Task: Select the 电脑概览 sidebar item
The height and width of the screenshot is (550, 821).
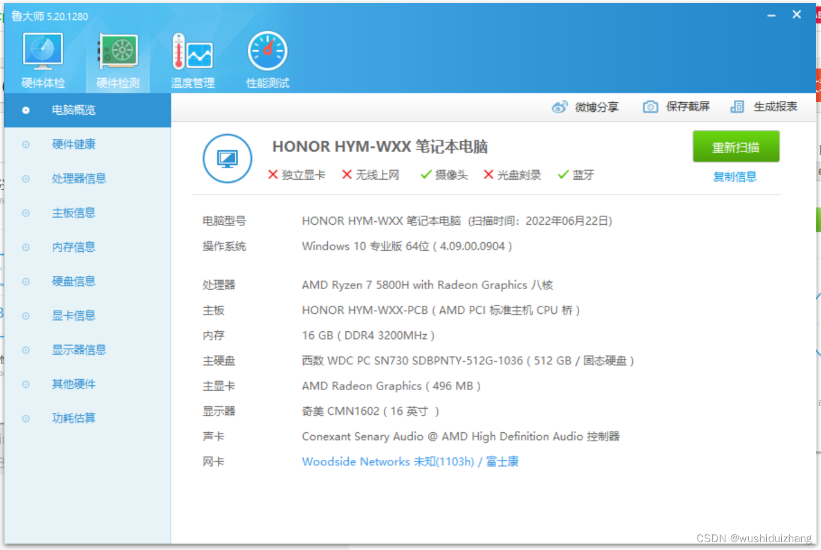Action: click(88, 110)
